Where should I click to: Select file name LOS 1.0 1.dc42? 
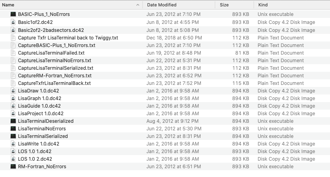click(x=35, y=151)
